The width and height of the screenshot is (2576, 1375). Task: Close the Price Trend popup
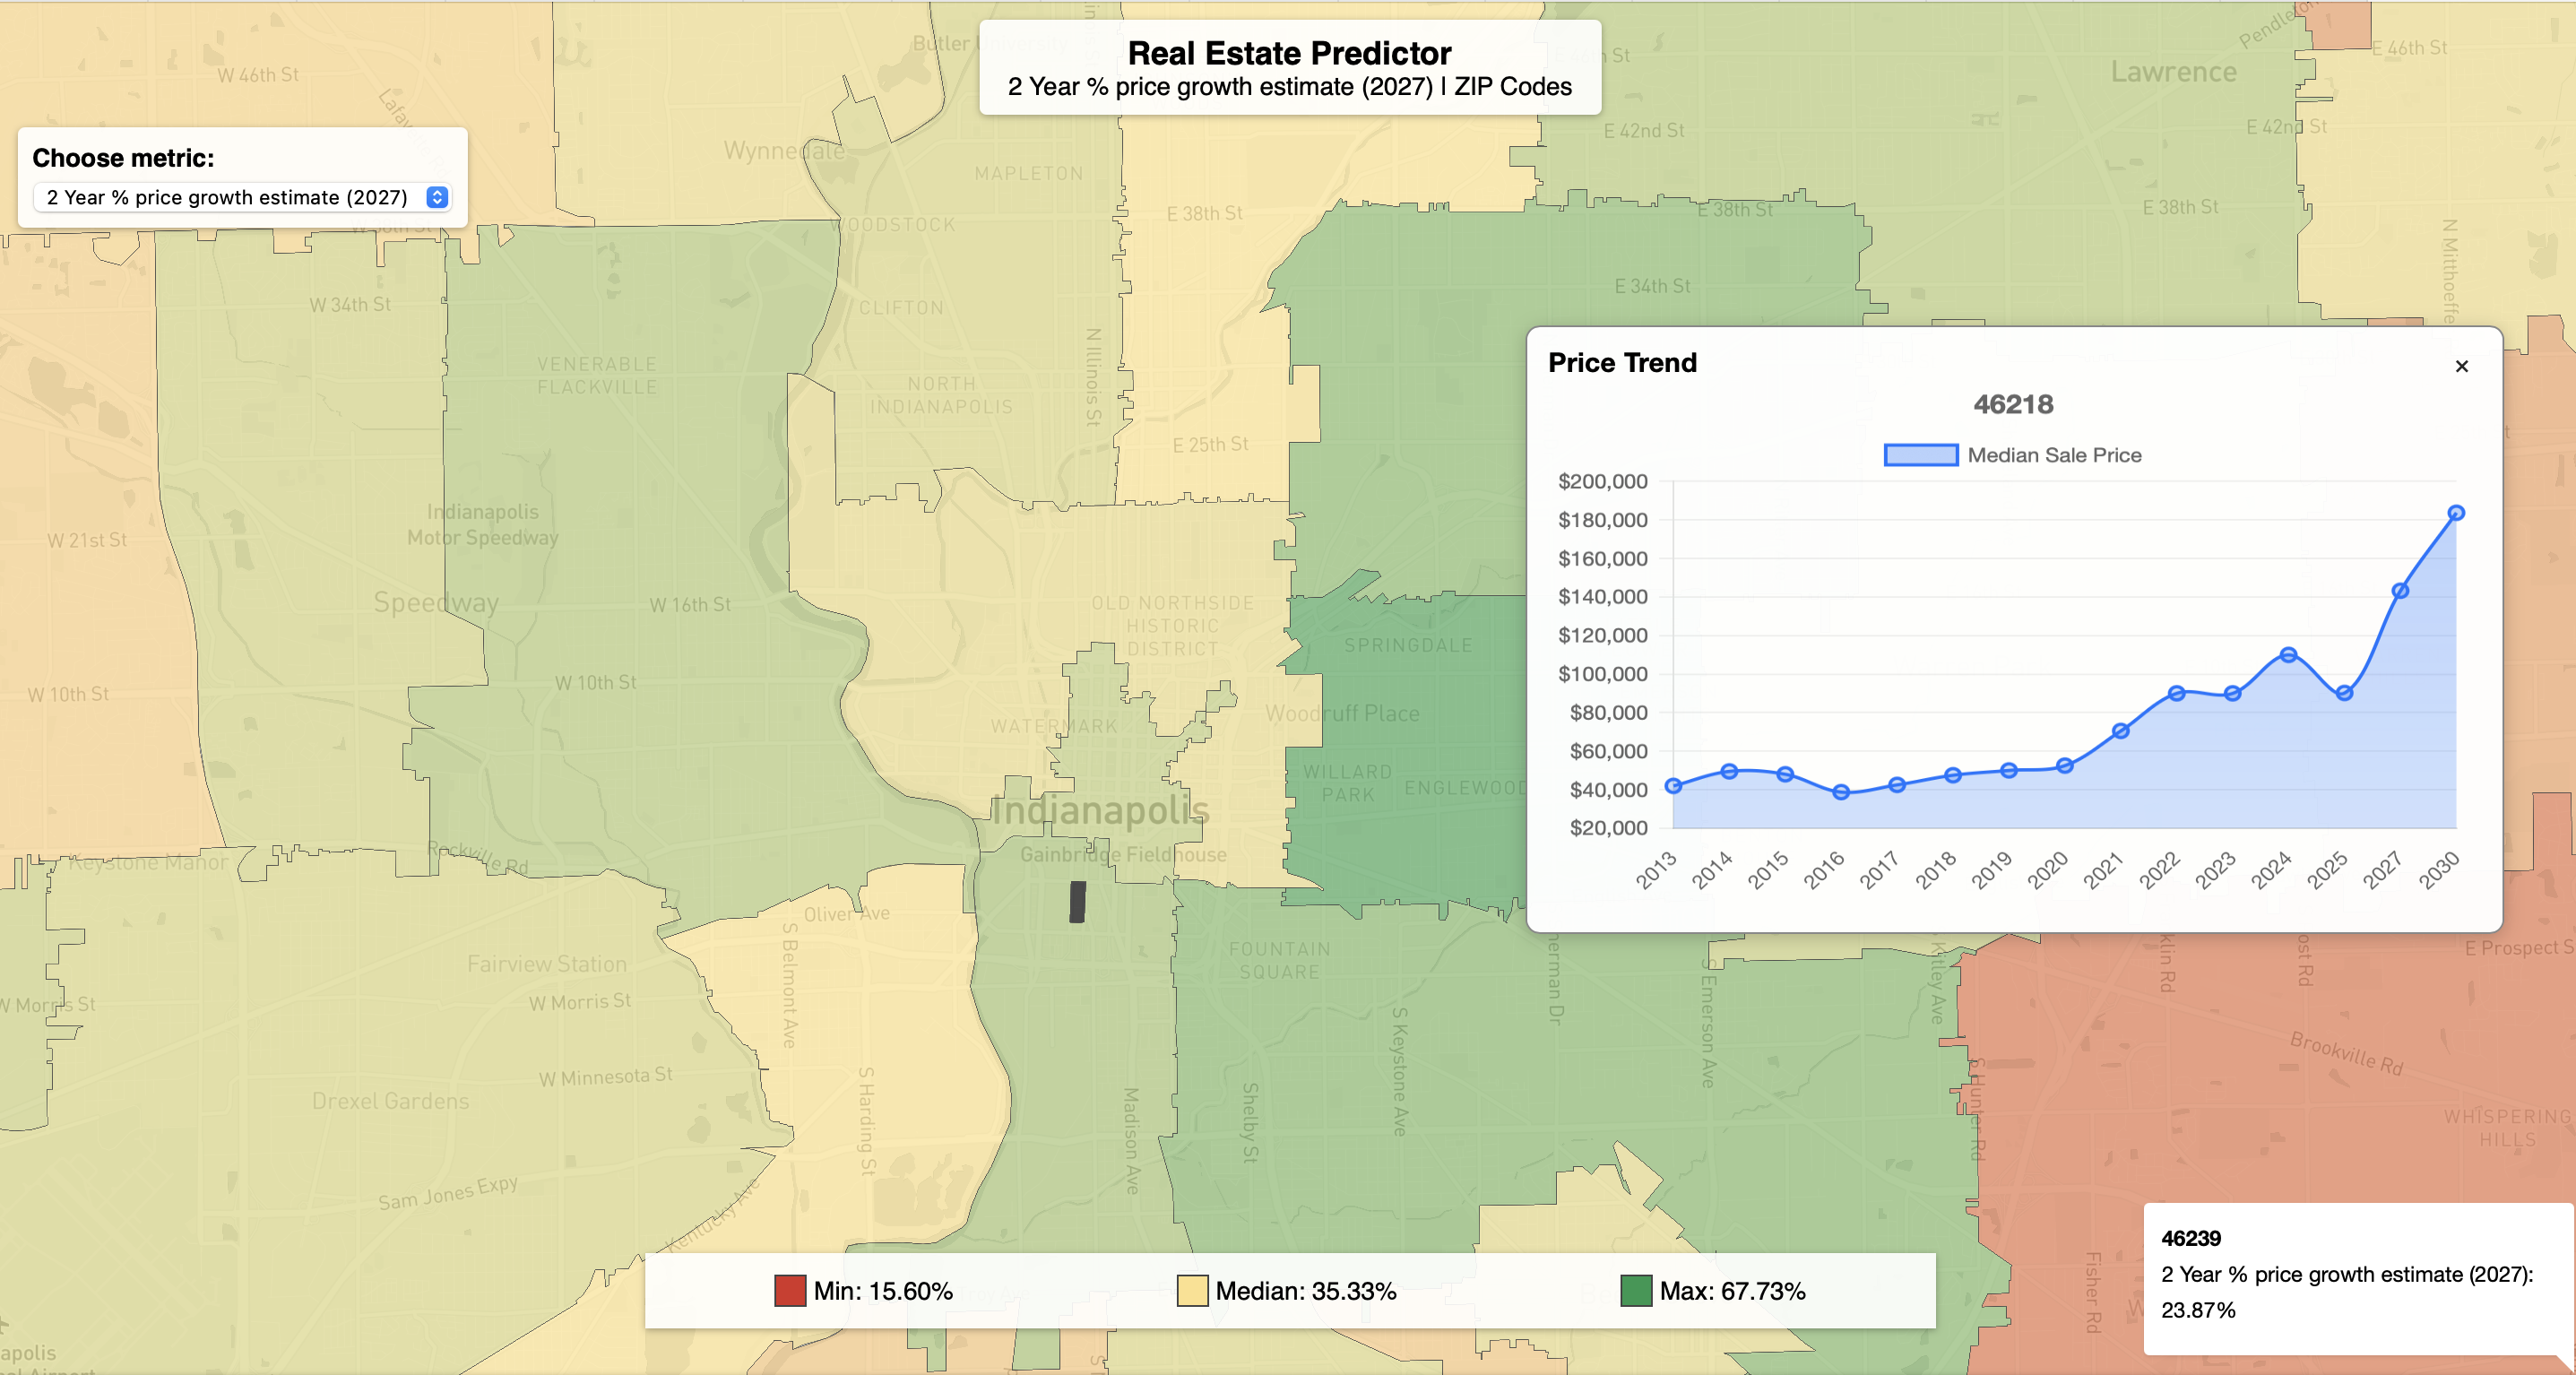(2461, 366)
